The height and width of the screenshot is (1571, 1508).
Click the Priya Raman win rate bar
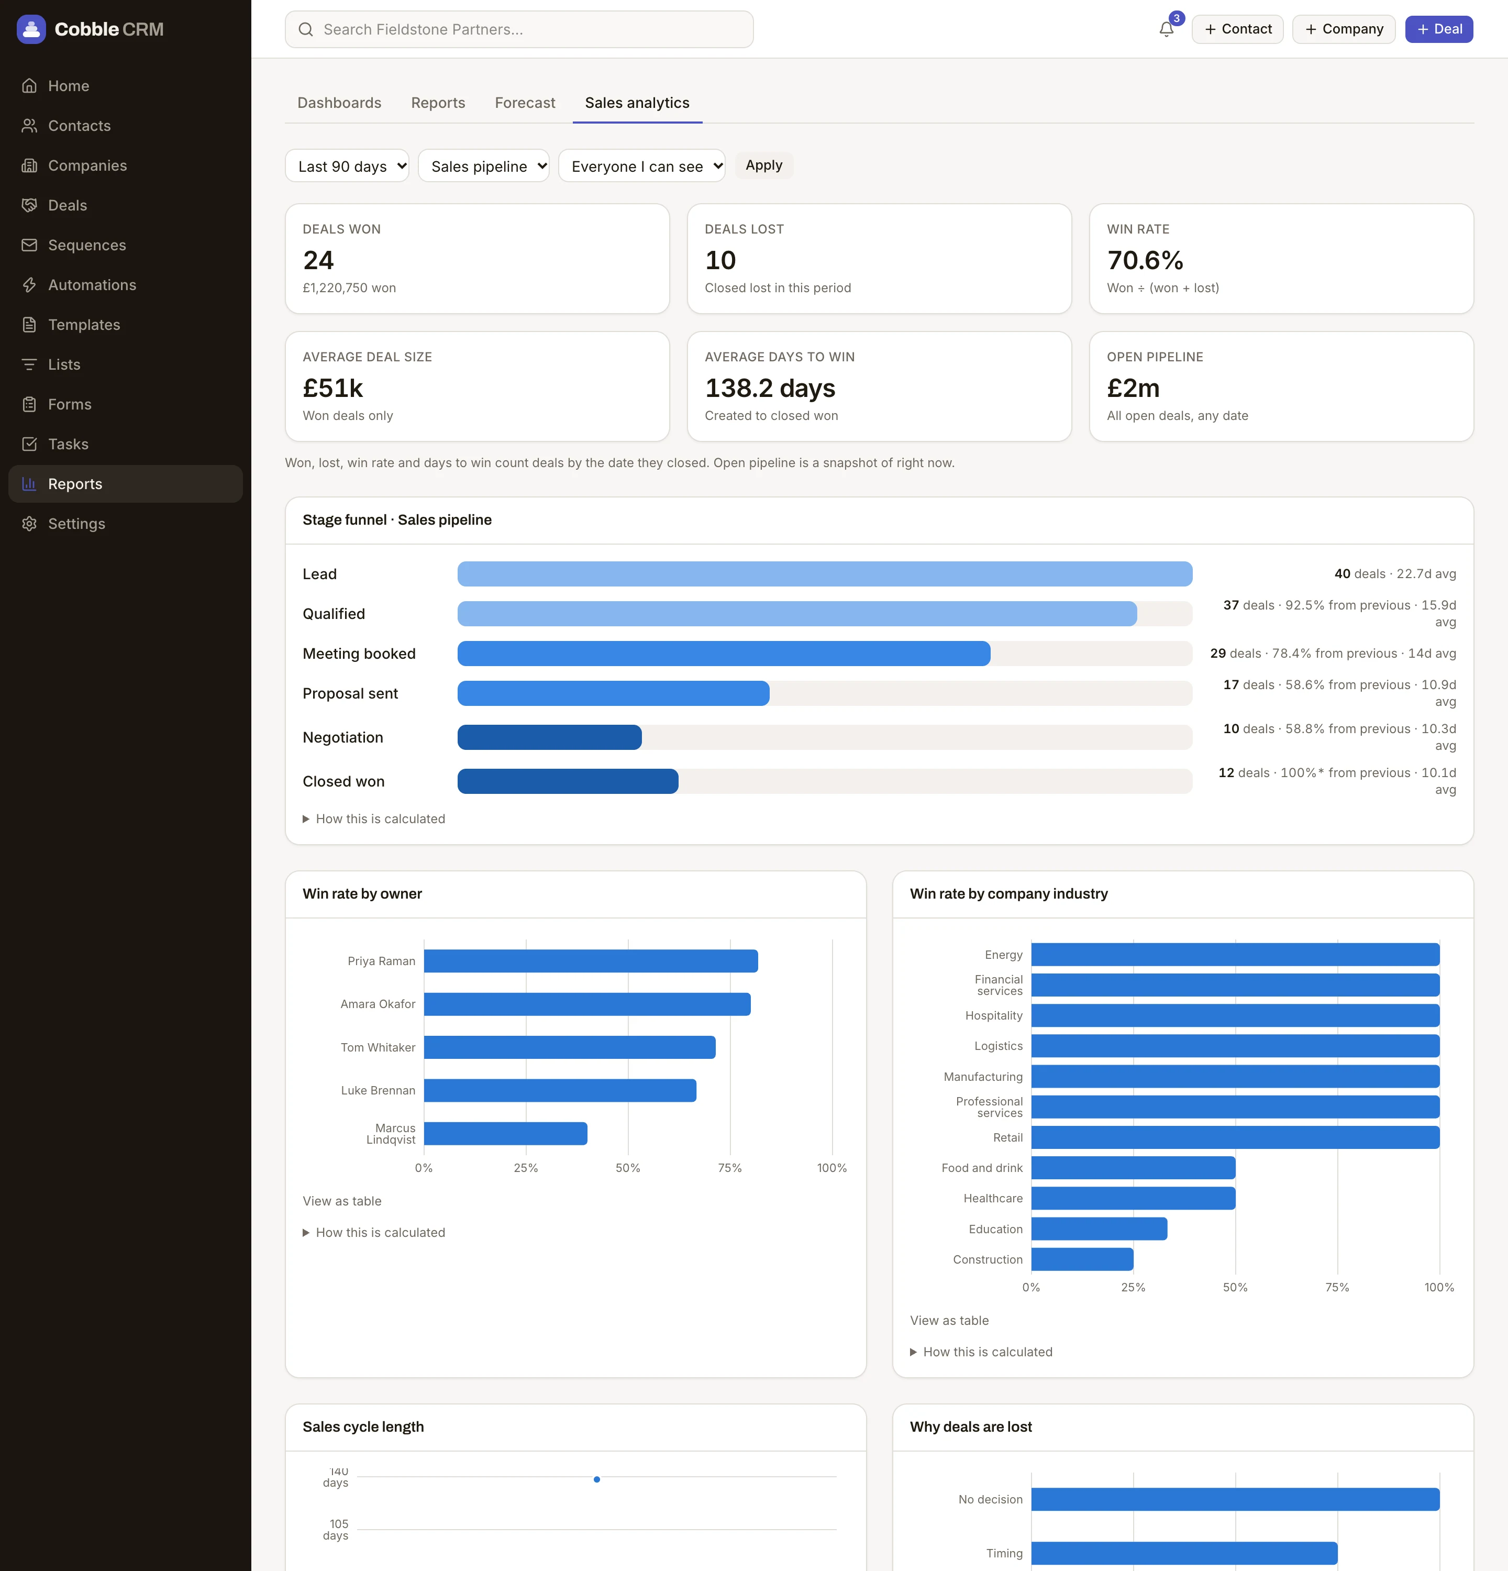point(591,961)
